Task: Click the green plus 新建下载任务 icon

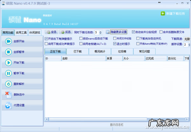Action: (x=163, y=14)
